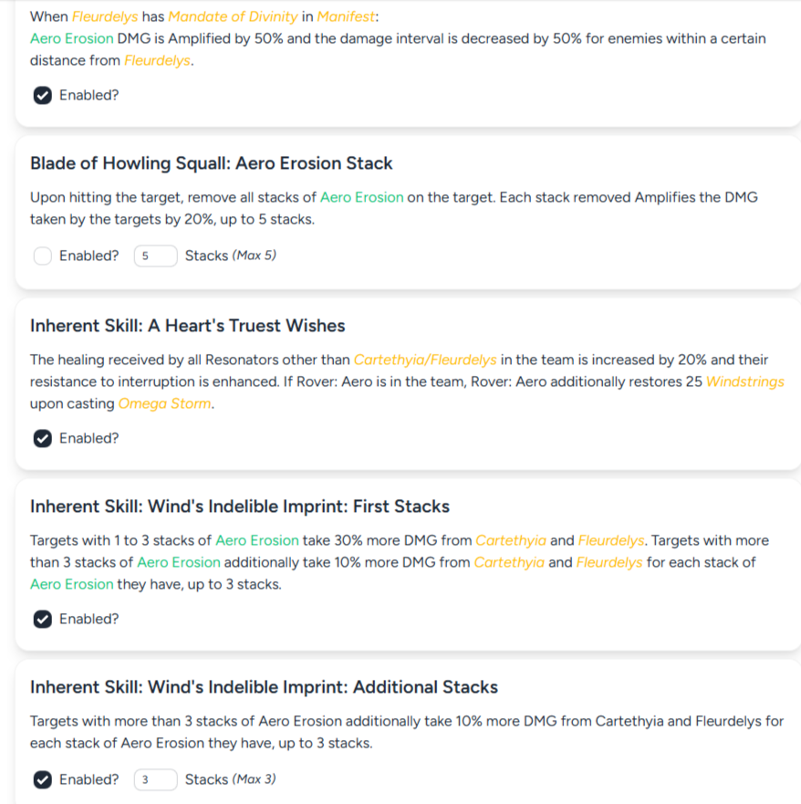Viewport: 801px width, 804px height.
Task: Uncheck Wind's Indelible Imprint: First Stacks
Action: [x=42, y=620]
